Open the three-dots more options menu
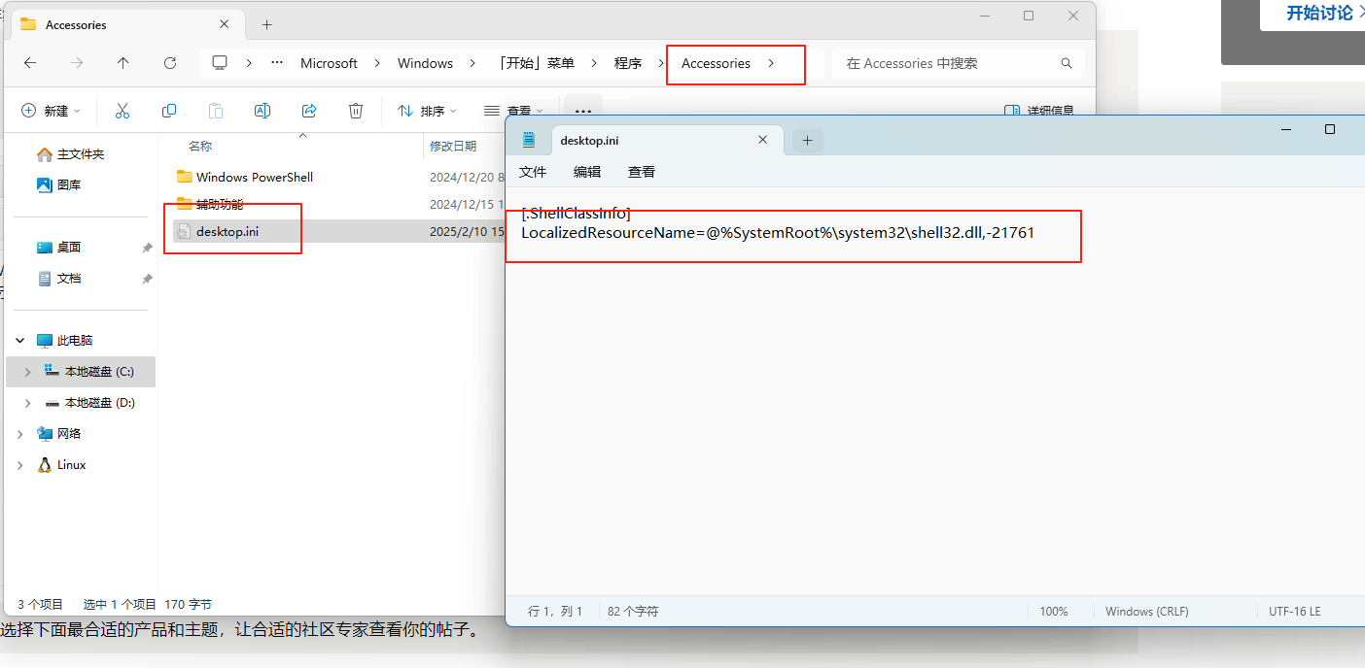This screenshot has width=1365, height=668. click(583, 111)
